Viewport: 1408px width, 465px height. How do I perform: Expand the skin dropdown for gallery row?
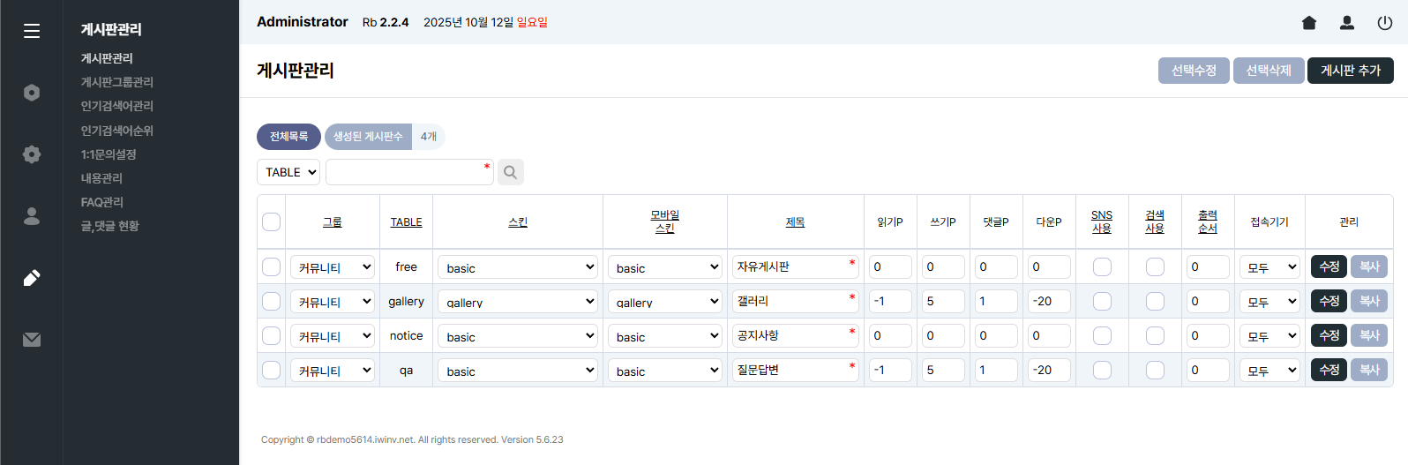(x=518, y=302)
